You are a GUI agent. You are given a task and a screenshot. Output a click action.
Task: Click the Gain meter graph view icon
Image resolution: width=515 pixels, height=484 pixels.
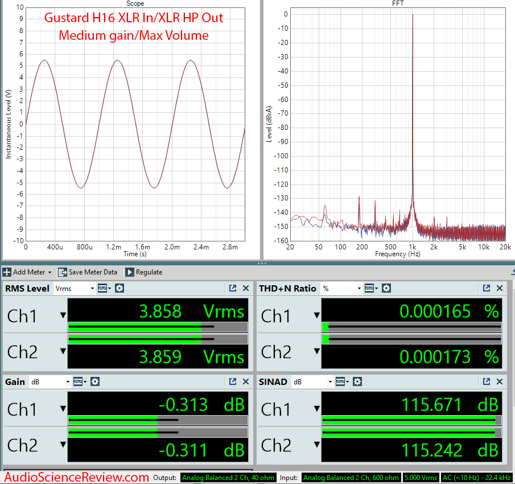coord(80,382)
